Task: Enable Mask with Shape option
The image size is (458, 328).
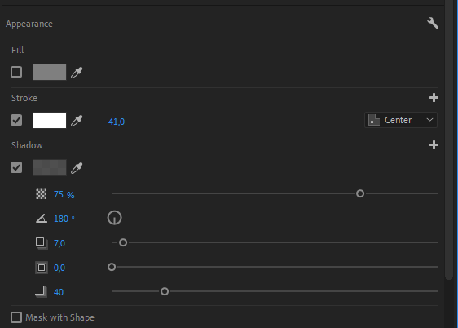Action: [16, 317]
